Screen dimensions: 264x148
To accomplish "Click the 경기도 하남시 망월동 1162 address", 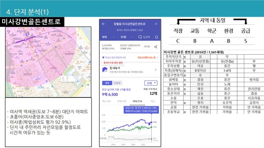I will pyautogui.click(x=130, y=30).
